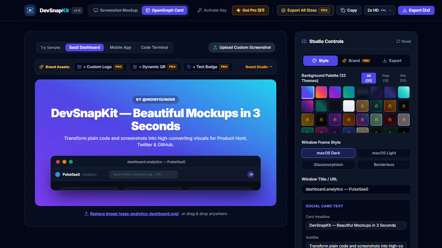
Task: Click the Window Title / URL field
Action: click(356, 189)
